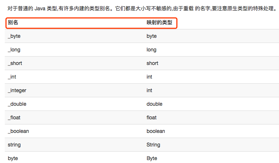Click int mapped type beside _integer
Screen dimensions: 279x163
click(x=149, y=90)
